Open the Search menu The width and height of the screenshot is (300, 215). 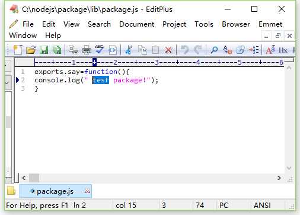[99, 24]
